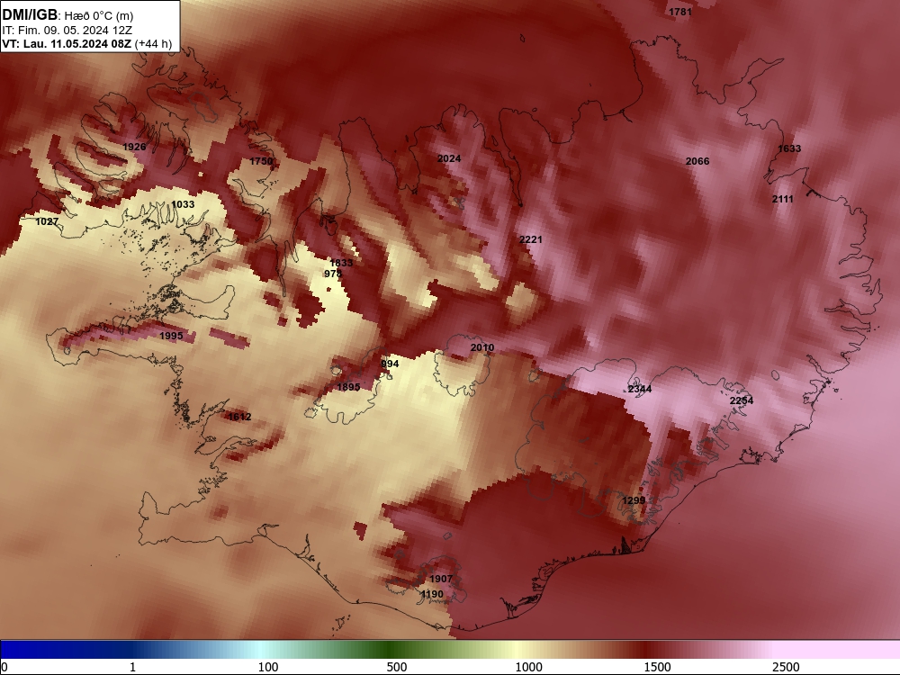Click the '1' label on the color scale

pyautogui.click(x=132, y=667)
